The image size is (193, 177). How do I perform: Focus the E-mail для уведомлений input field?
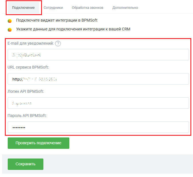[x=98, y=55]
